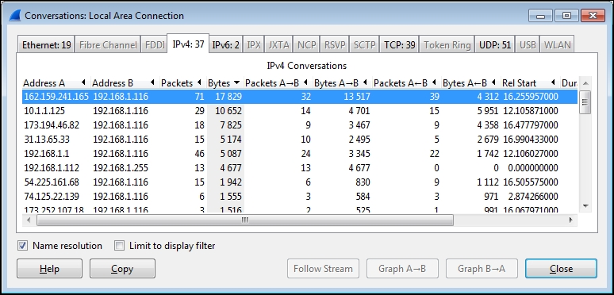Viewport: 614px width, 295px height.
Task: Click the horizontal scrollbar thumb
Action: click(245, 220)
